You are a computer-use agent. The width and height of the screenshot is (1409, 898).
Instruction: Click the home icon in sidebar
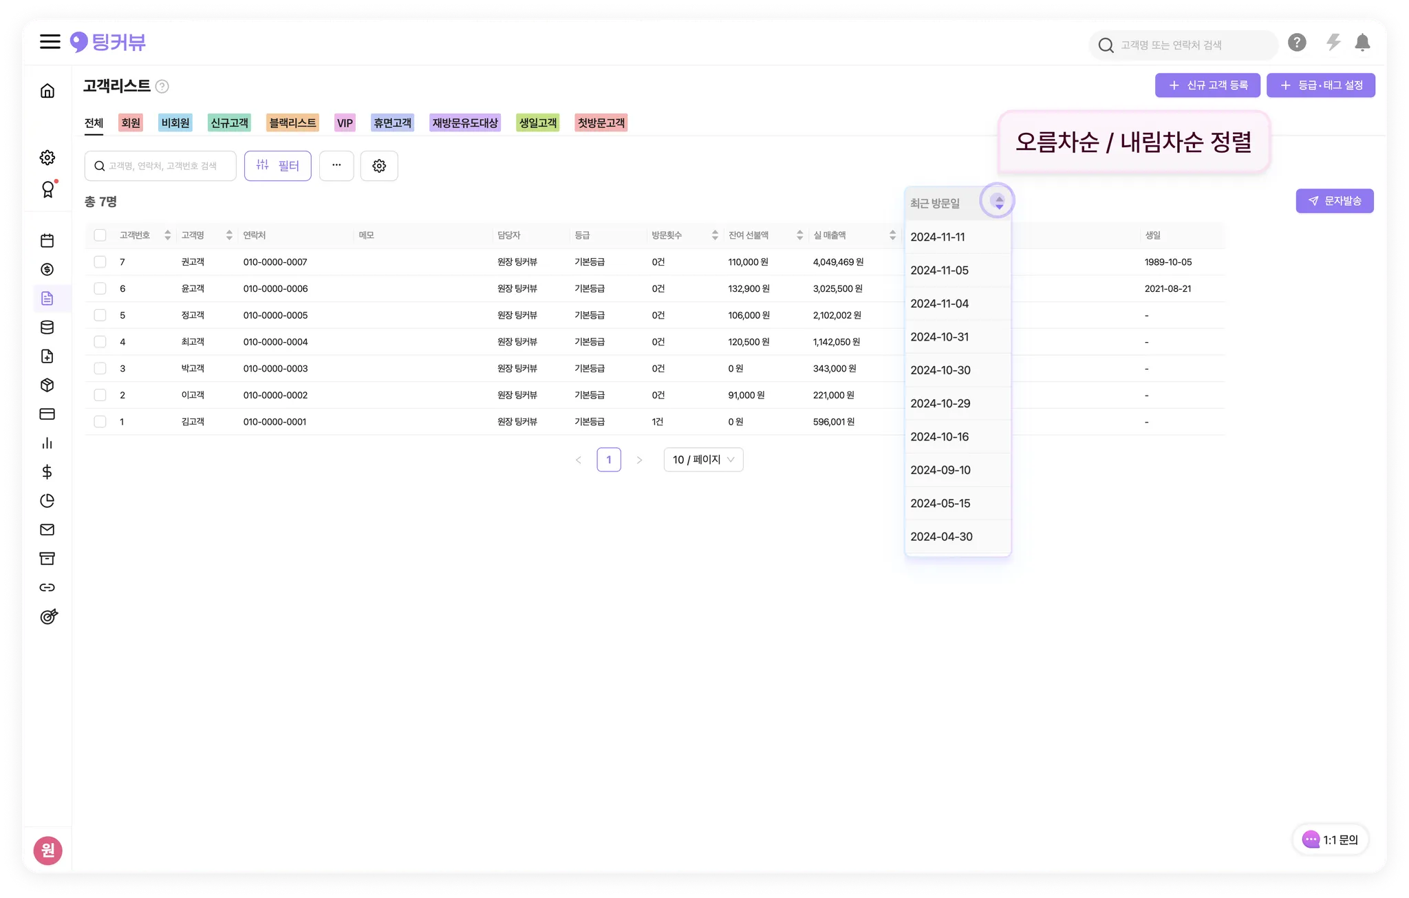pos(47,91)
